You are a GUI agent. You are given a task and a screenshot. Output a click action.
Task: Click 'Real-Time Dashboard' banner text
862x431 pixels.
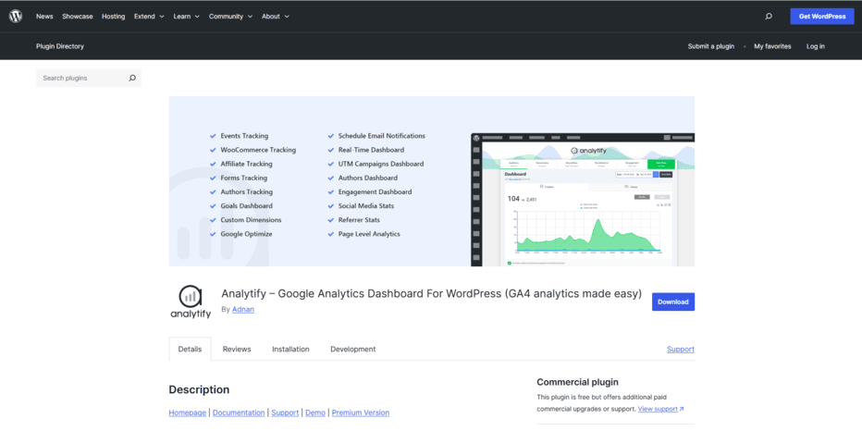tap(371, 150)
